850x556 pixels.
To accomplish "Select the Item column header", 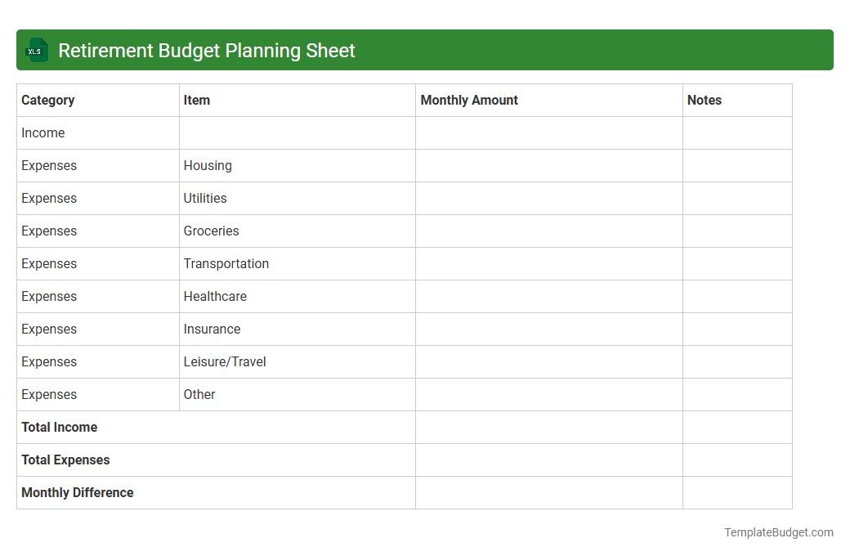I will (x=196, y=100).
